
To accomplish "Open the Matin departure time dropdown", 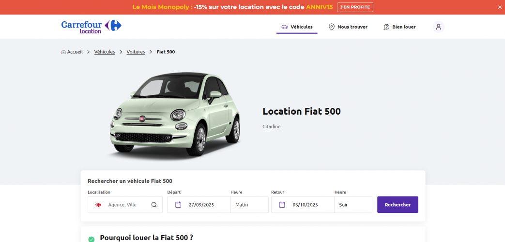I will [x=249, y=205].
